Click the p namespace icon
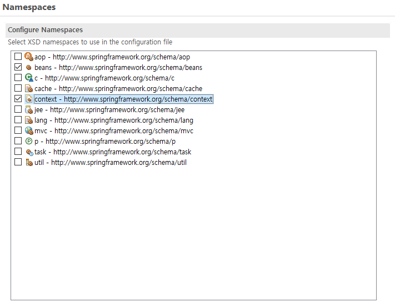This screenshot has width=395, height=307. [29, 141]
